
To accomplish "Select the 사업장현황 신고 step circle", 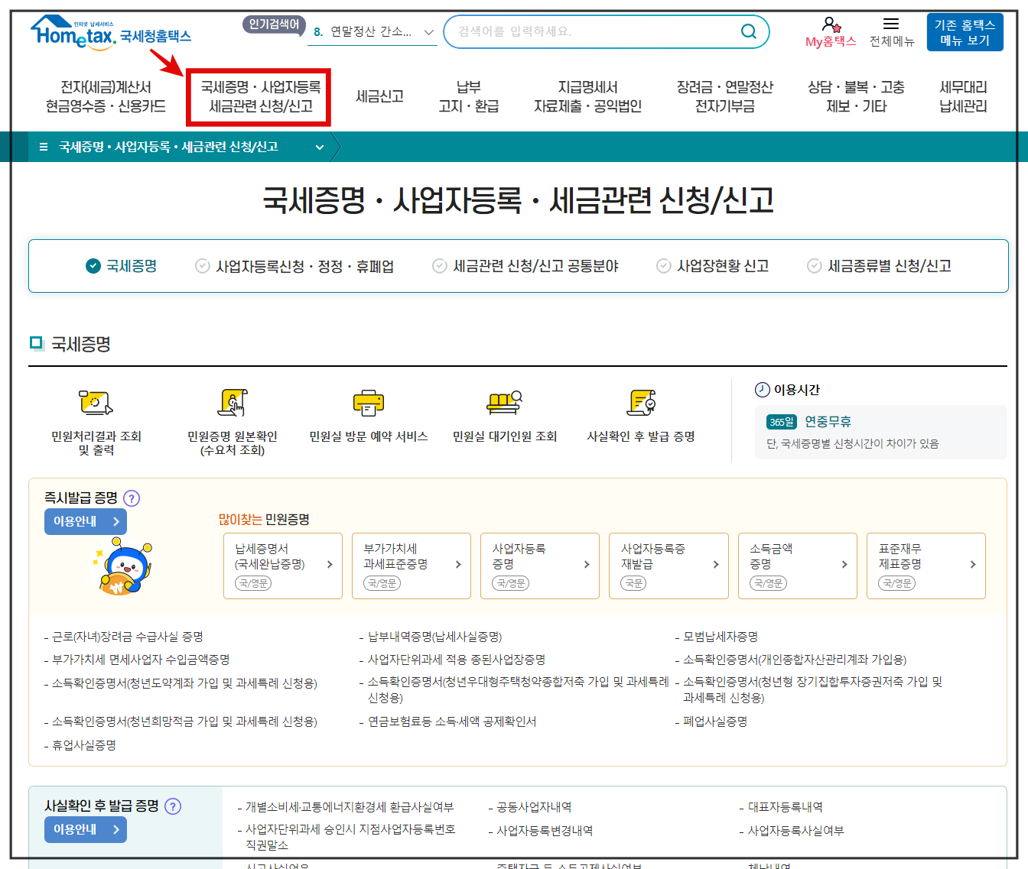I will [662, 266].
